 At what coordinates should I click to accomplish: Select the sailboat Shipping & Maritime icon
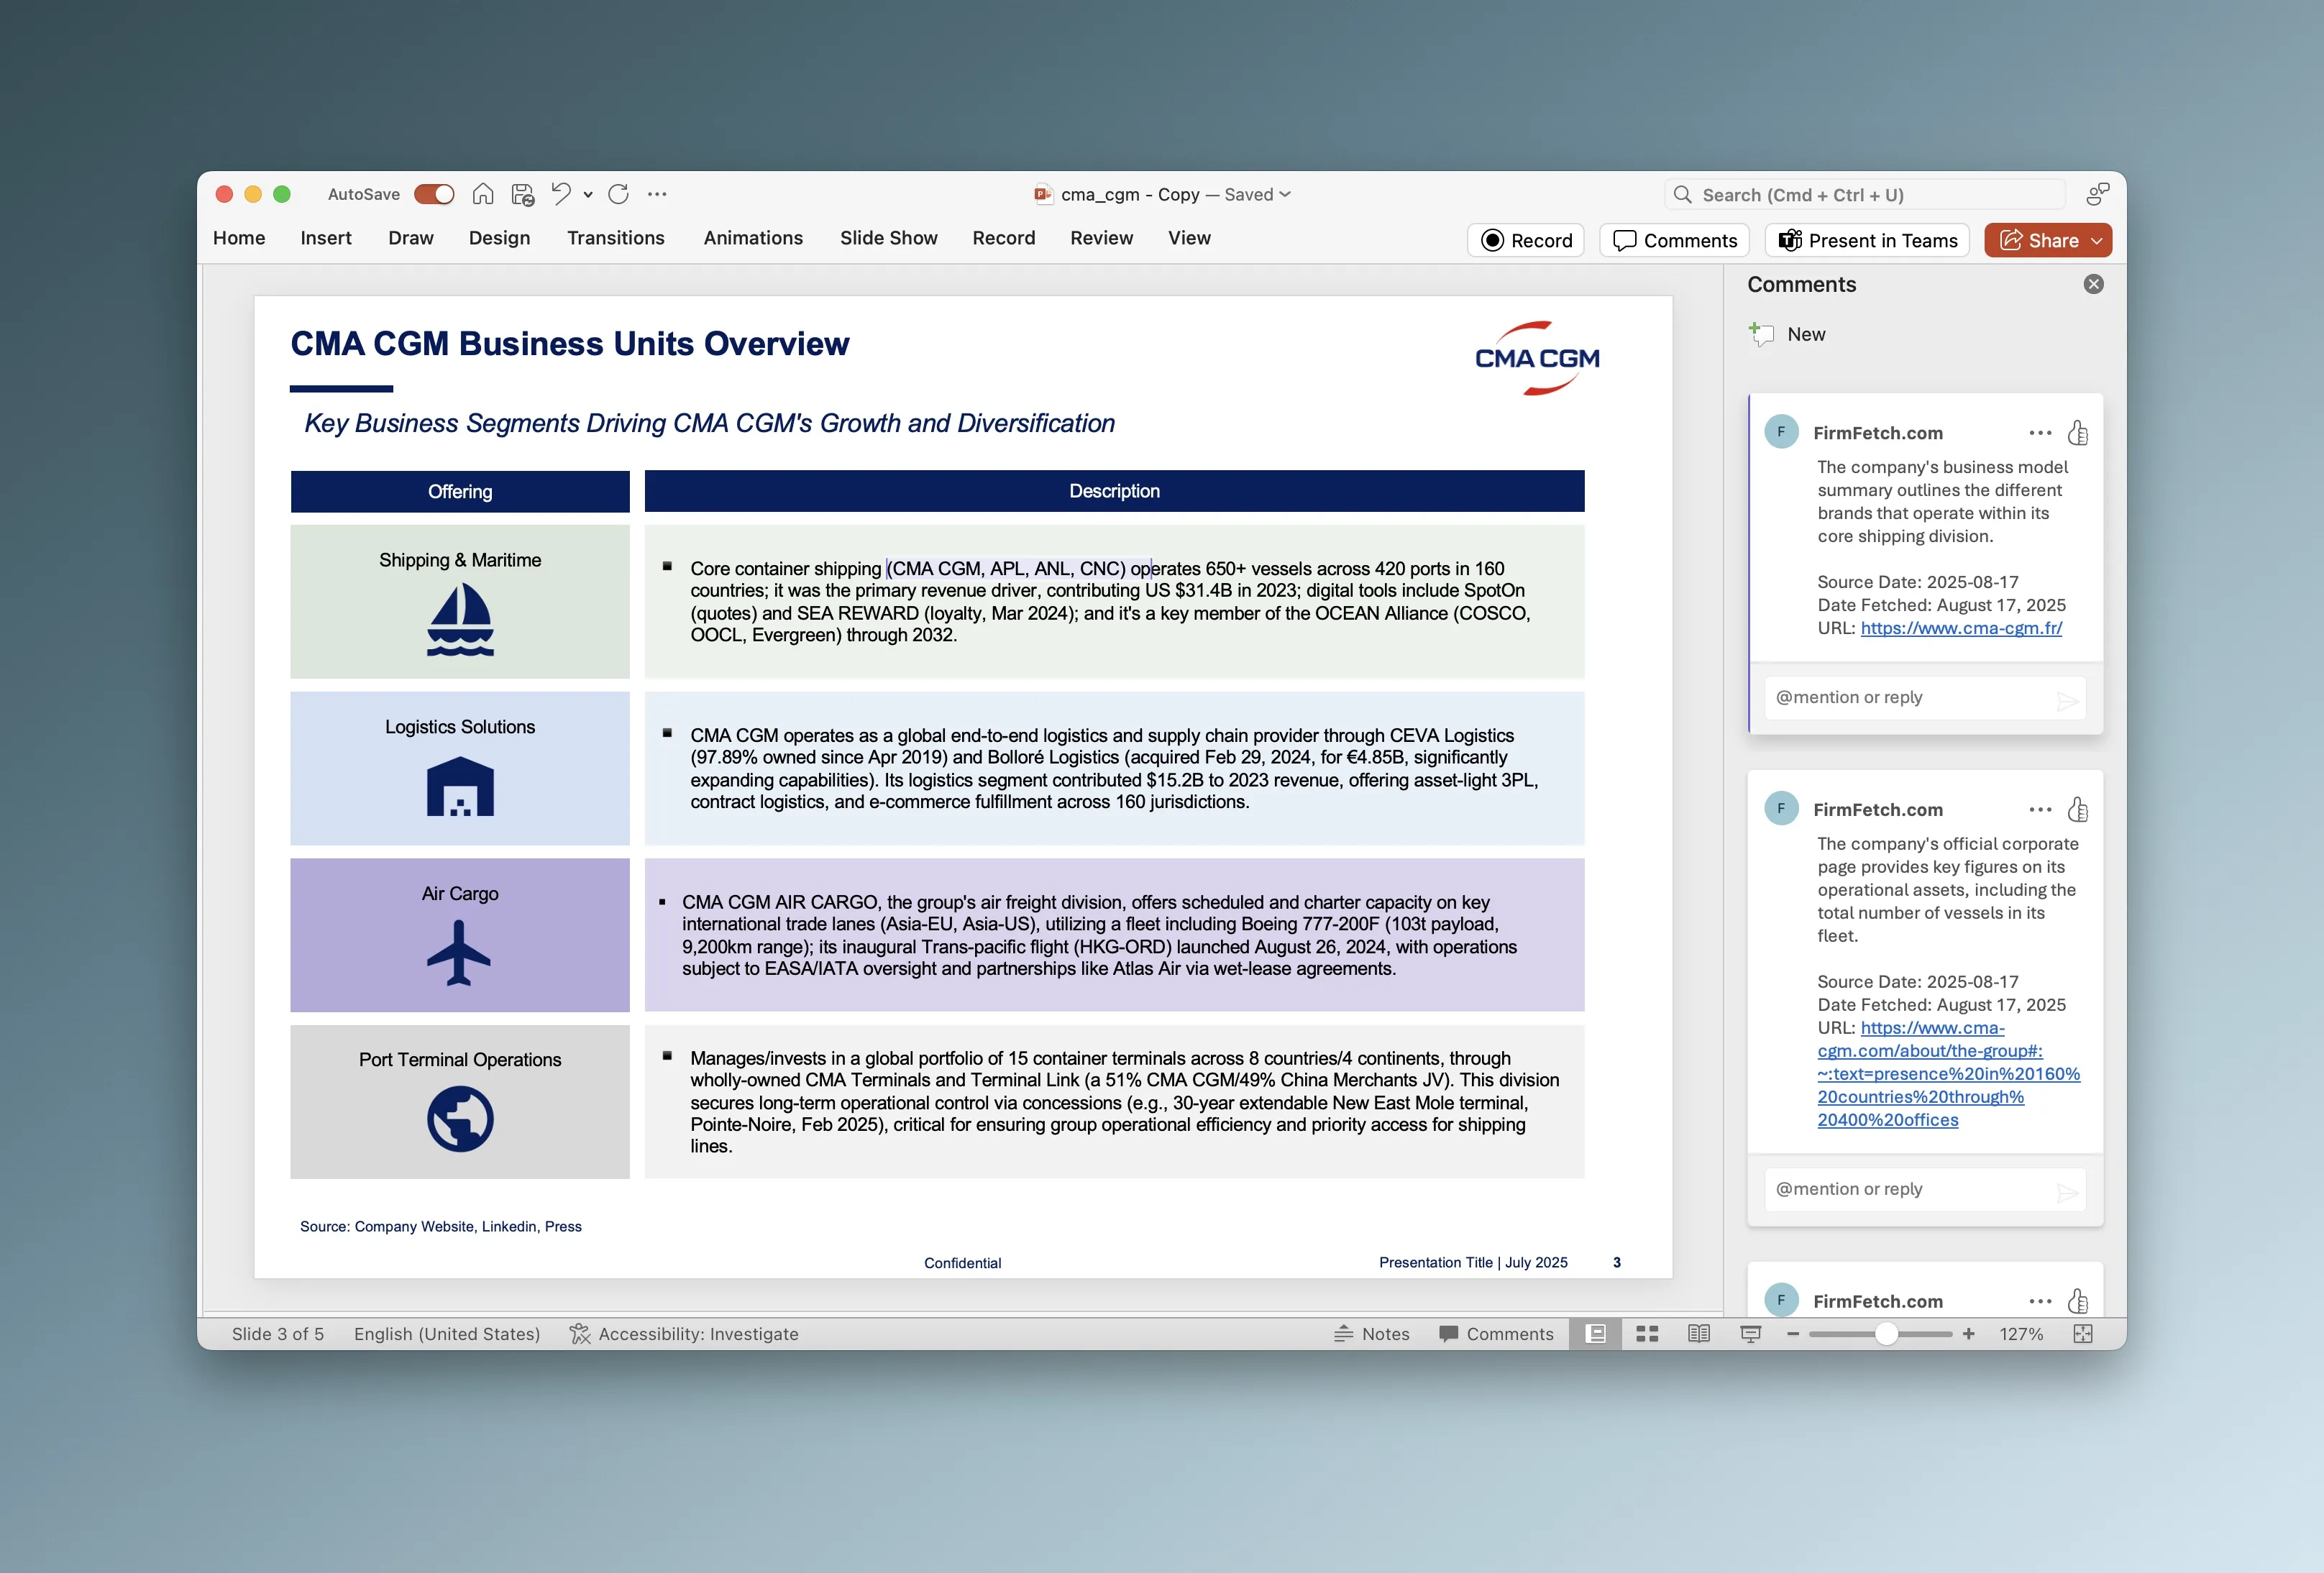pos(460,620)
